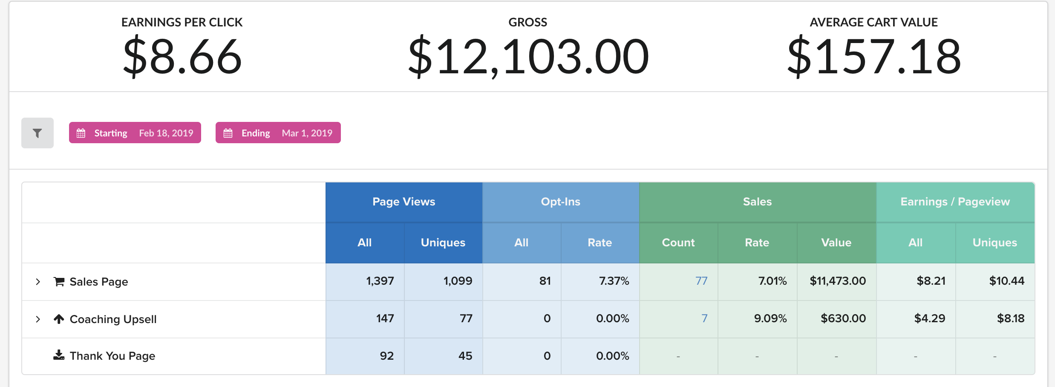Select the Thank You Page row label

coord(112,356)
